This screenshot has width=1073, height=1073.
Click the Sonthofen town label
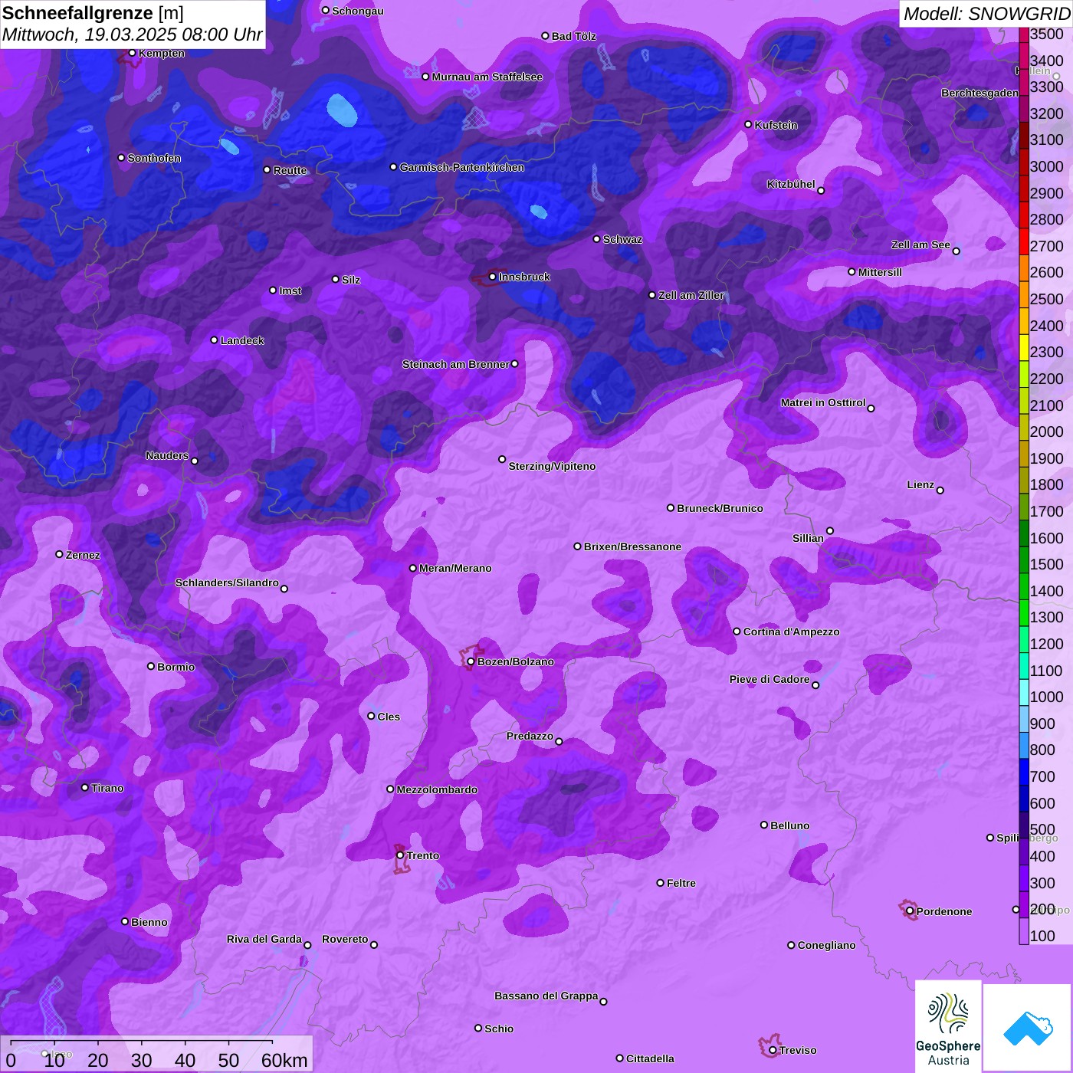154,158
